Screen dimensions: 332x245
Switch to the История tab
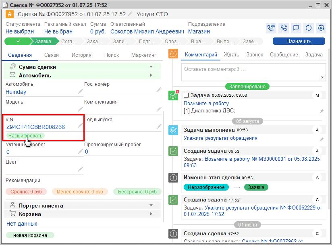click(81, 55)
